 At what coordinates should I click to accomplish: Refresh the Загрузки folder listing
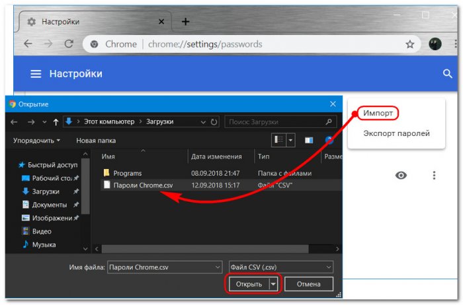(214, 122)
